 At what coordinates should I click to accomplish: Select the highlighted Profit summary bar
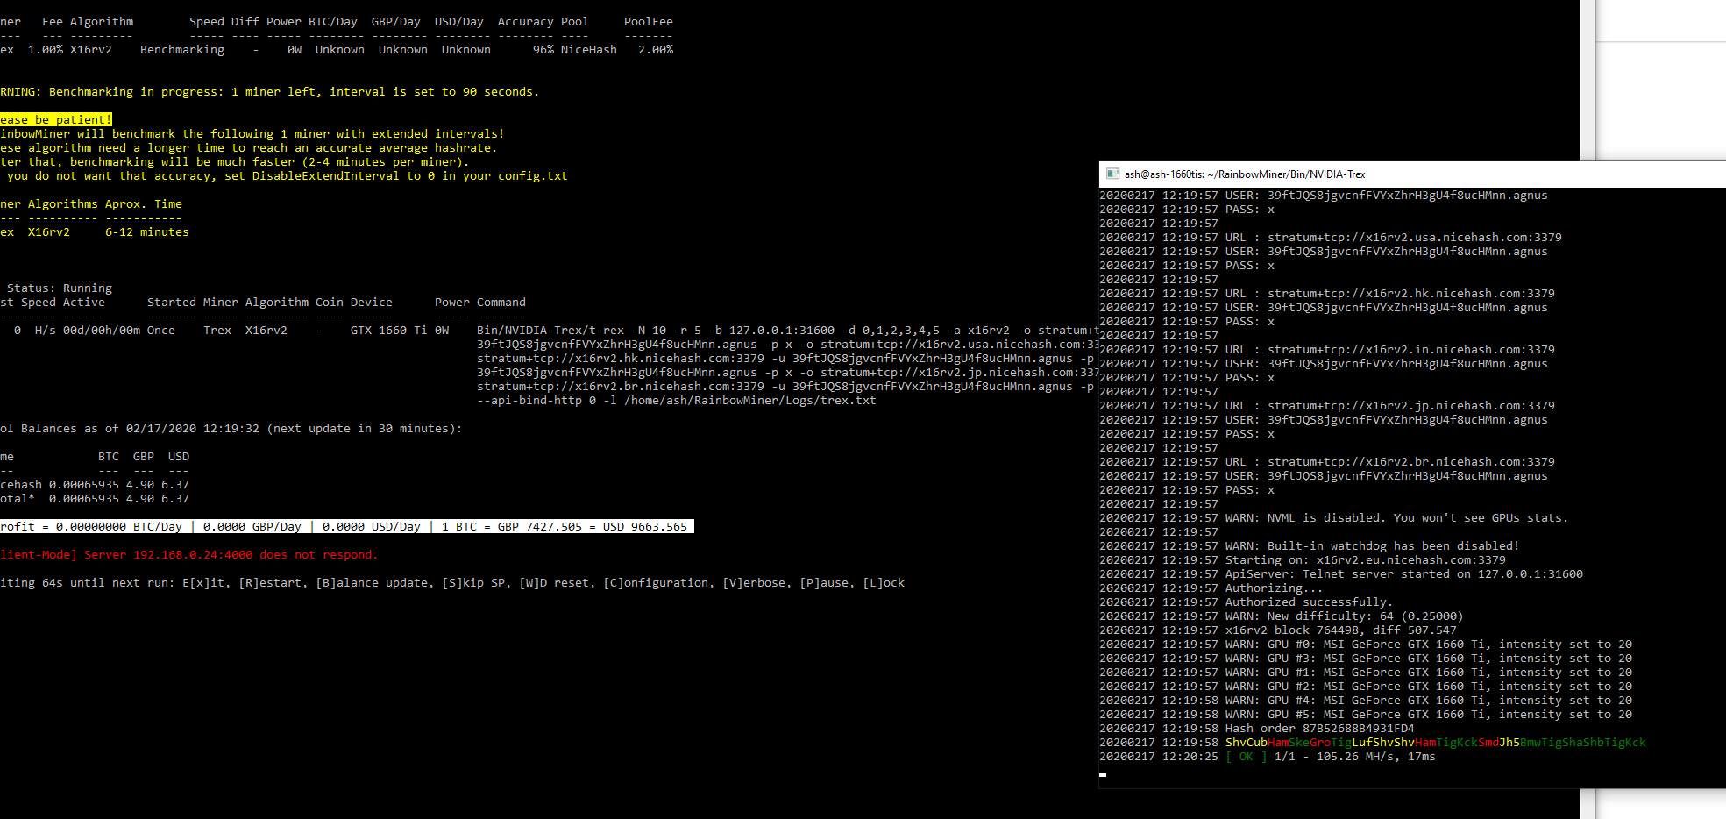coord(346,526)
